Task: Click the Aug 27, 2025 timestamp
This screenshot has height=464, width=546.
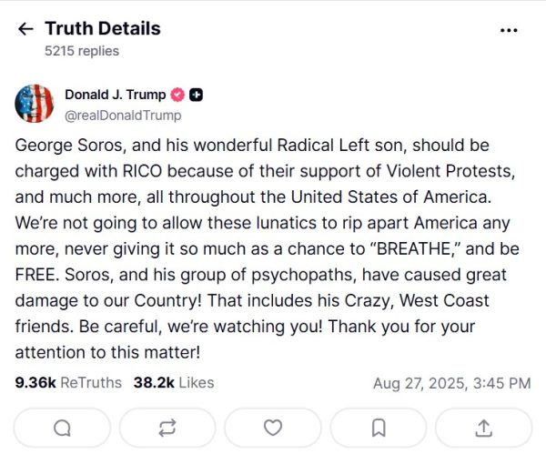Action: click(x=451, y=383)
